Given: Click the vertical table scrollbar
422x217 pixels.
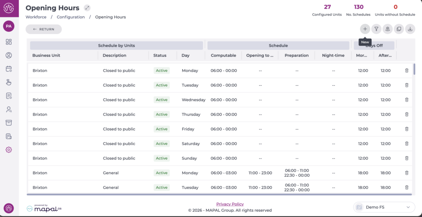Looking at the screenshot, I should coord(414,70).
